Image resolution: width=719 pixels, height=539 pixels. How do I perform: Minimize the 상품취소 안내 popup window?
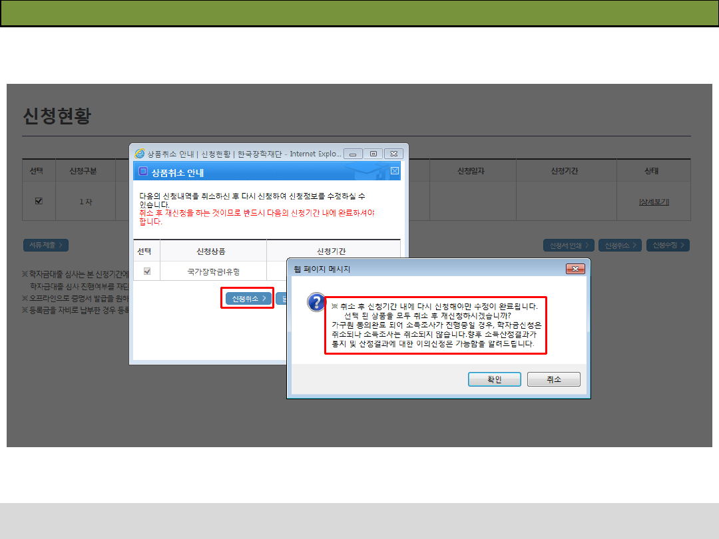point(353,154)
